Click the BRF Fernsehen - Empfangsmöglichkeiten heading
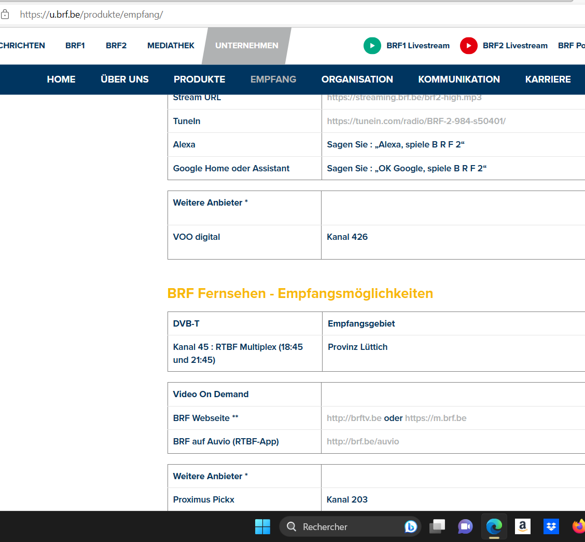The image size is (585, 542). [x=300, y=293]
